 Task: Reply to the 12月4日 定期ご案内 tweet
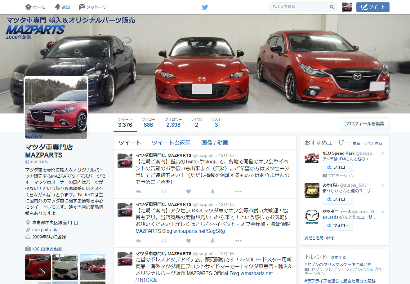coord(138,192)
